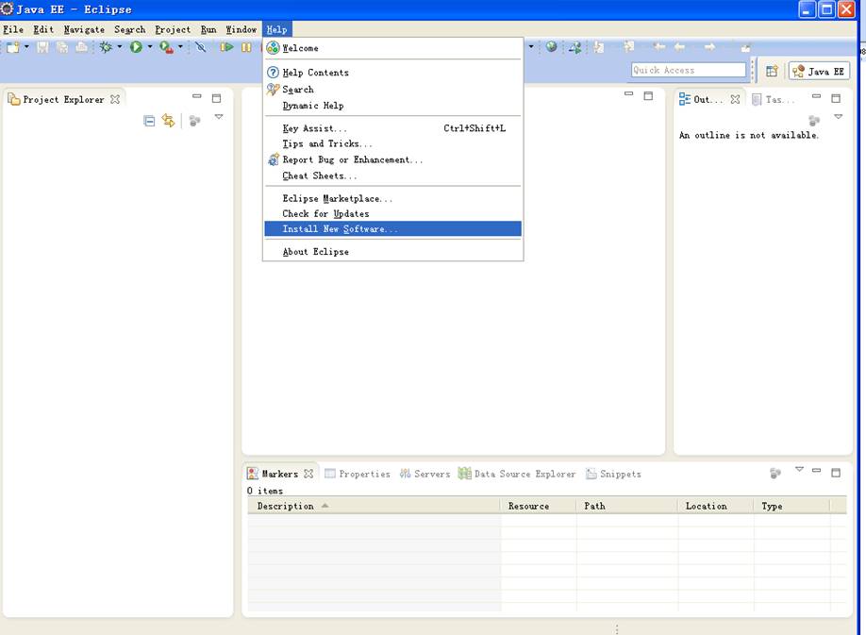Open dropdown arrow left of globe icon

(531, 47)
